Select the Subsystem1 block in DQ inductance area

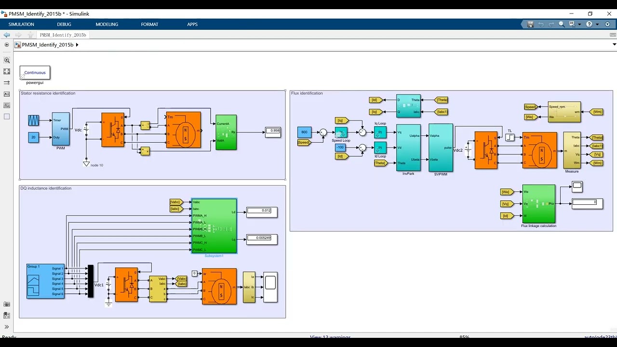[x=214, y=226]
